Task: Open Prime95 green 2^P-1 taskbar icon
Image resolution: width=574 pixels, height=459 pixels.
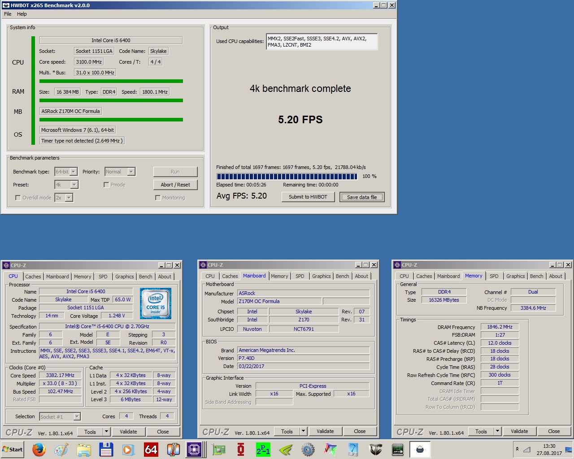Action: pyautogui.click(x=263, y=449)
